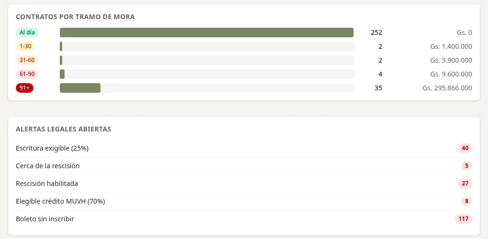This screenshot has width=488, height=239.
Task: Select the 'Rescisión habilitada' alert row
Action: click(x=244, y=184)
